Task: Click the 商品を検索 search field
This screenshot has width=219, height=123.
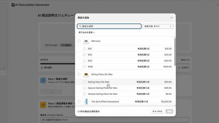Action: pyautogui.click(x=109, y=26)
